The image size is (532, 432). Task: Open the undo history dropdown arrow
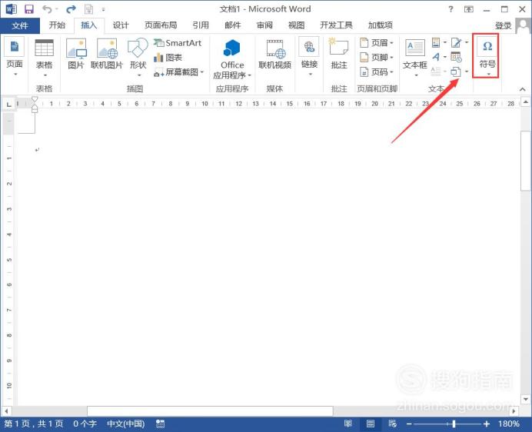pos(57,9)
